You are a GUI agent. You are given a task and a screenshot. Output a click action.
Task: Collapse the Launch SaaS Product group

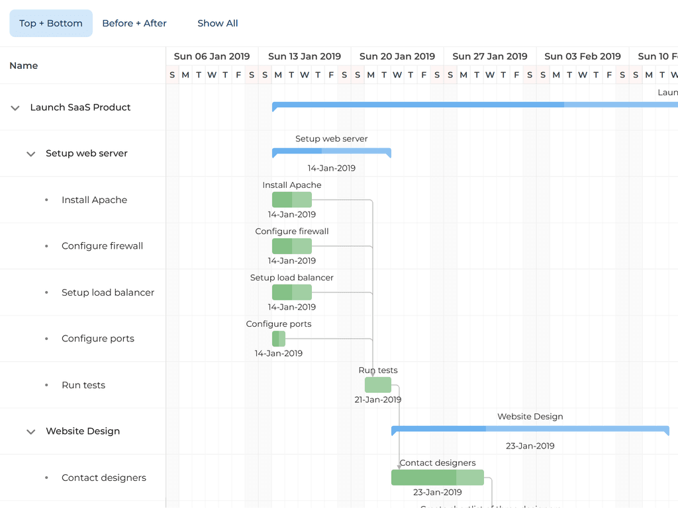tap(15, 108)
